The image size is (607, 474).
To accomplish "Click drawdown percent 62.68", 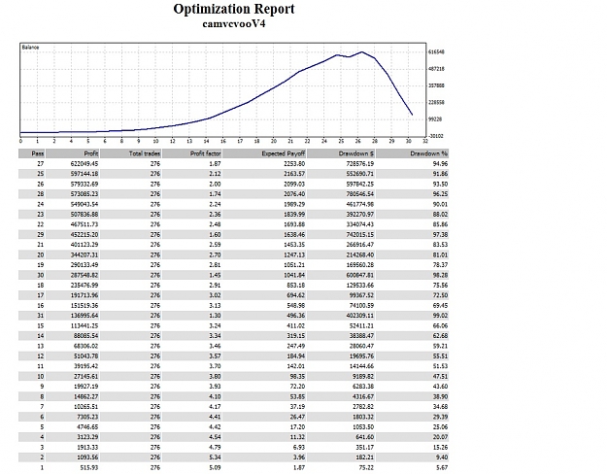I will pos(440,336).
